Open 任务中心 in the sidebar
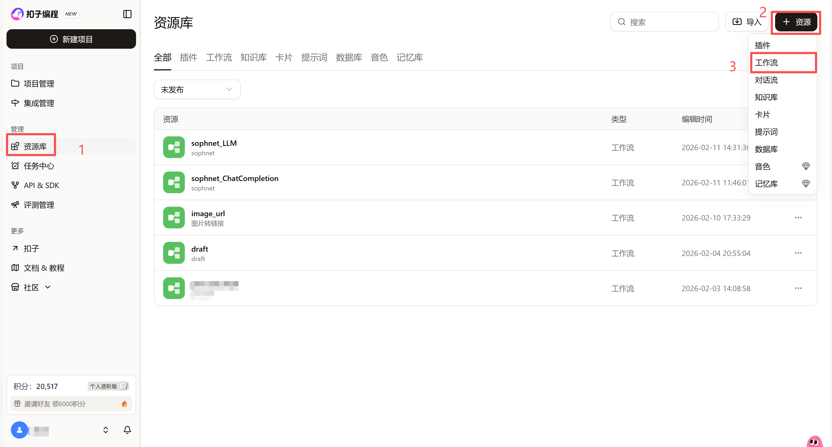 coord(39,166)
